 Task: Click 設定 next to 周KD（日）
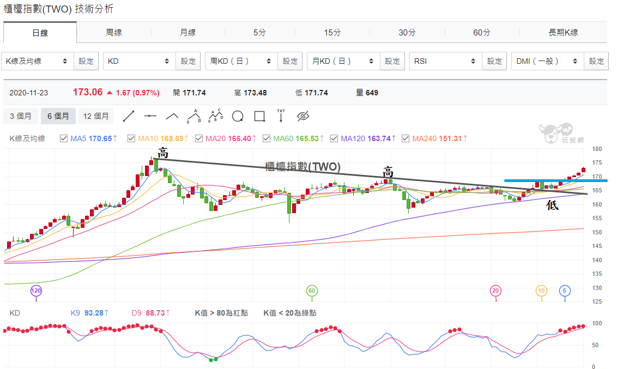290,62
